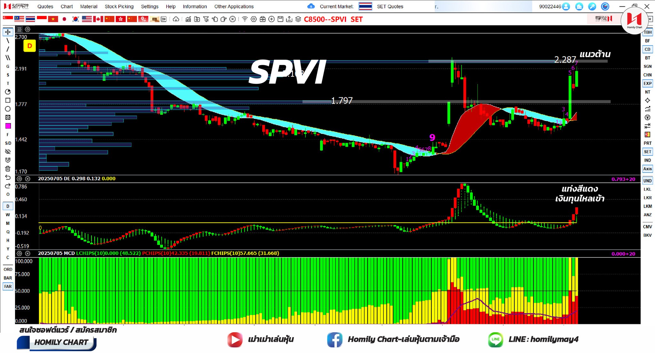Viewport: 655px width, 353px height.
Task: Click the filter funnel toolbar icon
Action: coord(206,19)
